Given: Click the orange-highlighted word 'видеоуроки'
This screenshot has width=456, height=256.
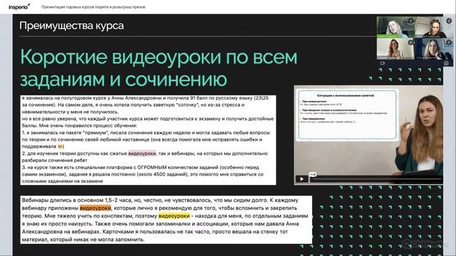Looking at the screenshot, I should click(95, 208).
